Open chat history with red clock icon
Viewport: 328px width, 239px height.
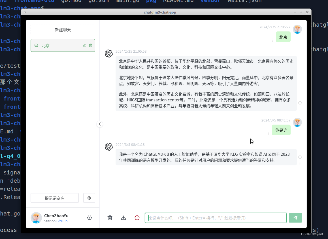point(137,218)
